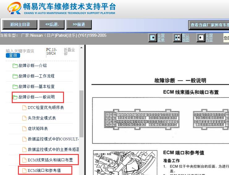This screenshot has width=229, height=175.
Task: Click page icon beside ECM线束插头和端口布置
Action: coord(24,160)
